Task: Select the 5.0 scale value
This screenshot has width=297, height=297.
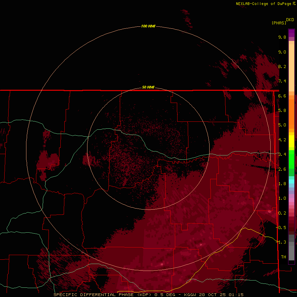Action: click(x=282, y=125)
